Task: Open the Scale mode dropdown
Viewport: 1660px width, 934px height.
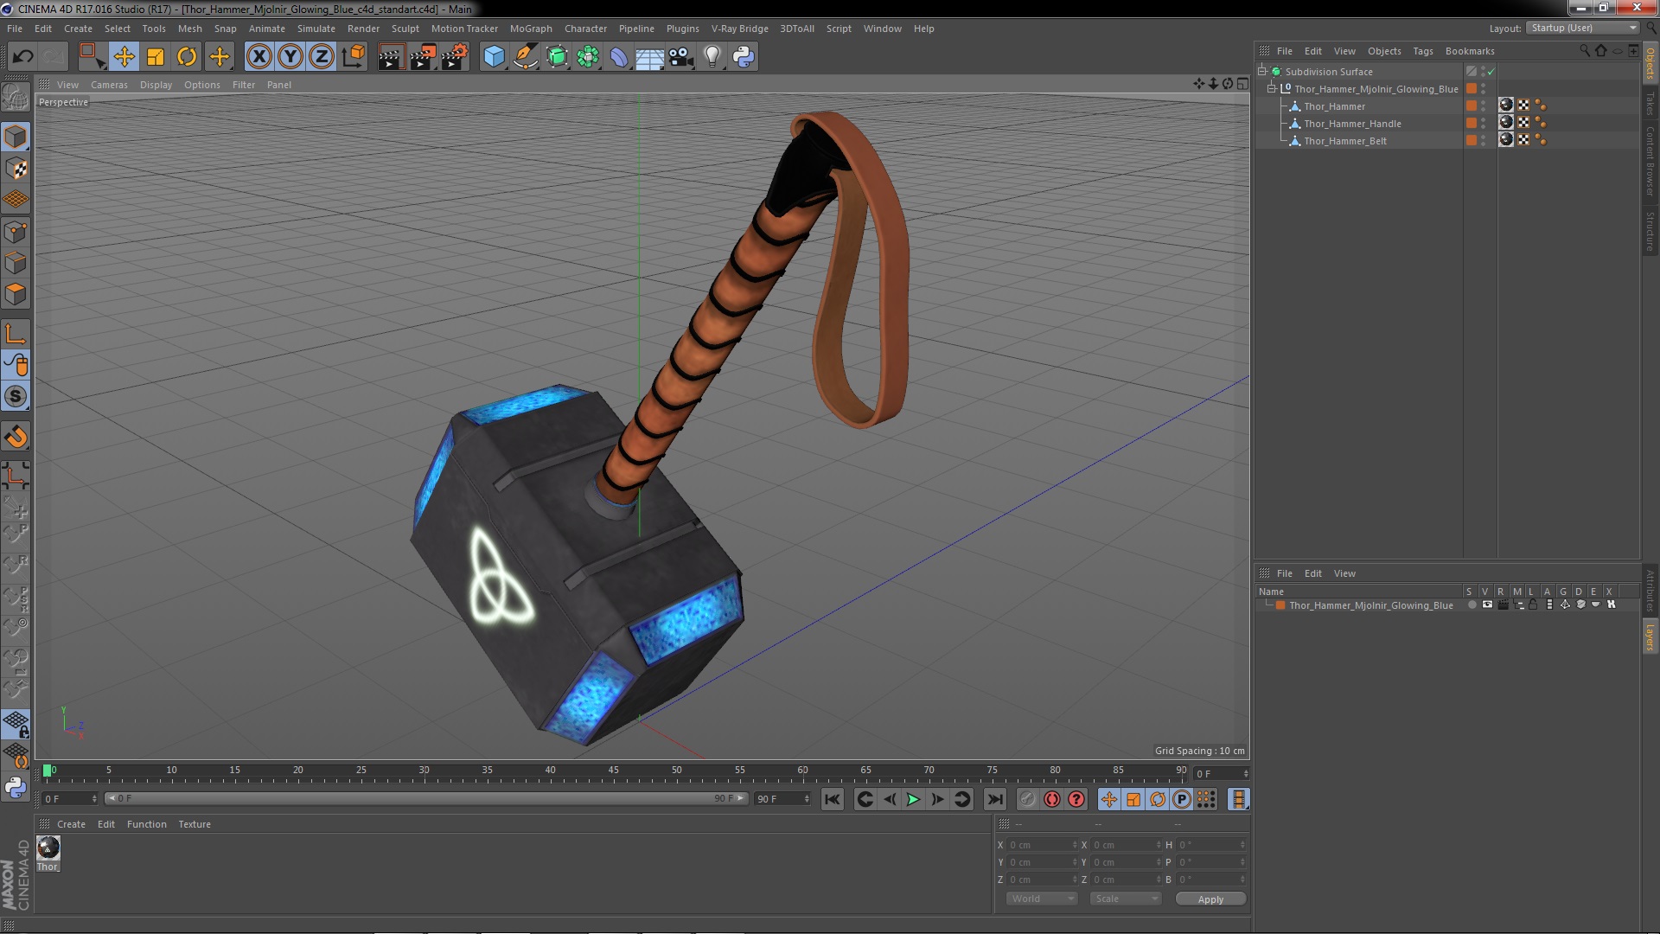Action: click(x=1125, y=899)
